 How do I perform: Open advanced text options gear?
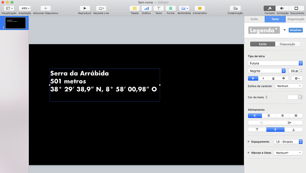click(297, 78)
